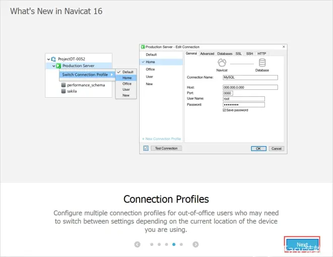Choose User in the profile submenu
The width and height of the screenshot is (333, 257).
126,90
